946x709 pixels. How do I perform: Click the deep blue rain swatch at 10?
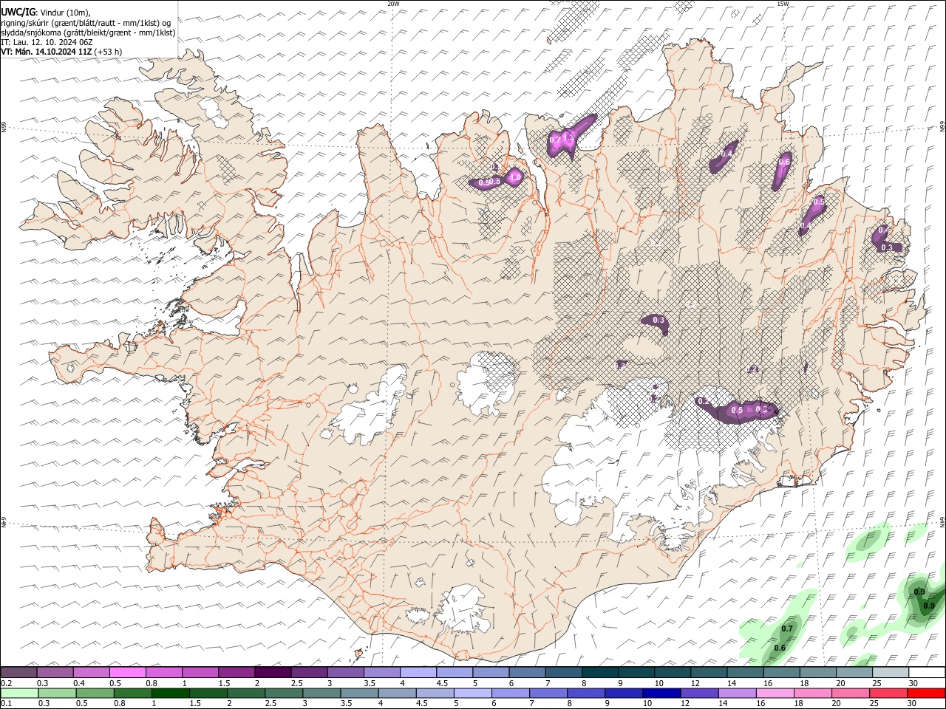pyautogui.click(x=661, y=693)
